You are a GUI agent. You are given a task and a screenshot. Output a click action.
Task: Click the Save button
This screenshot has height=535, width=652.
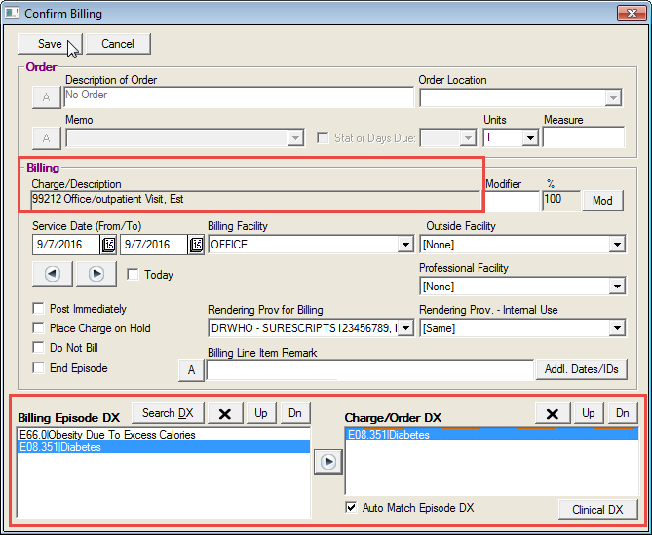pyautogui.click(x=50, y=44)
